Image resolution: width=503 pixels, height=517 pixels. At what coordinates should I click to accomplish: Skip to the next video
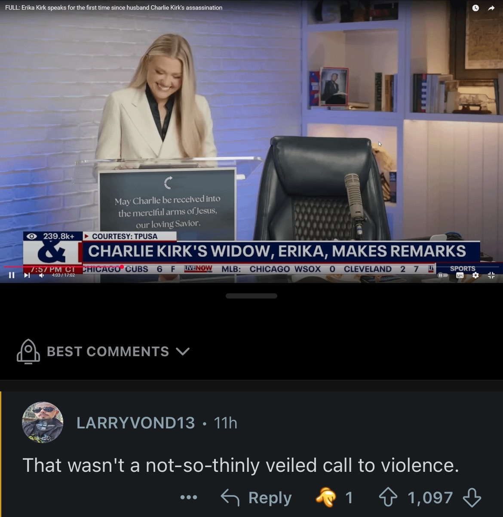(x=27, y=275)
